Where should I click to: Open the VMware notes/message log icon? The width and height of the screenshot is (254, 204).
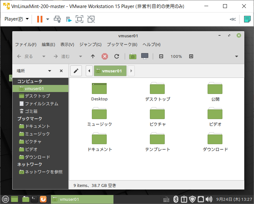click(x=247, y=19)
